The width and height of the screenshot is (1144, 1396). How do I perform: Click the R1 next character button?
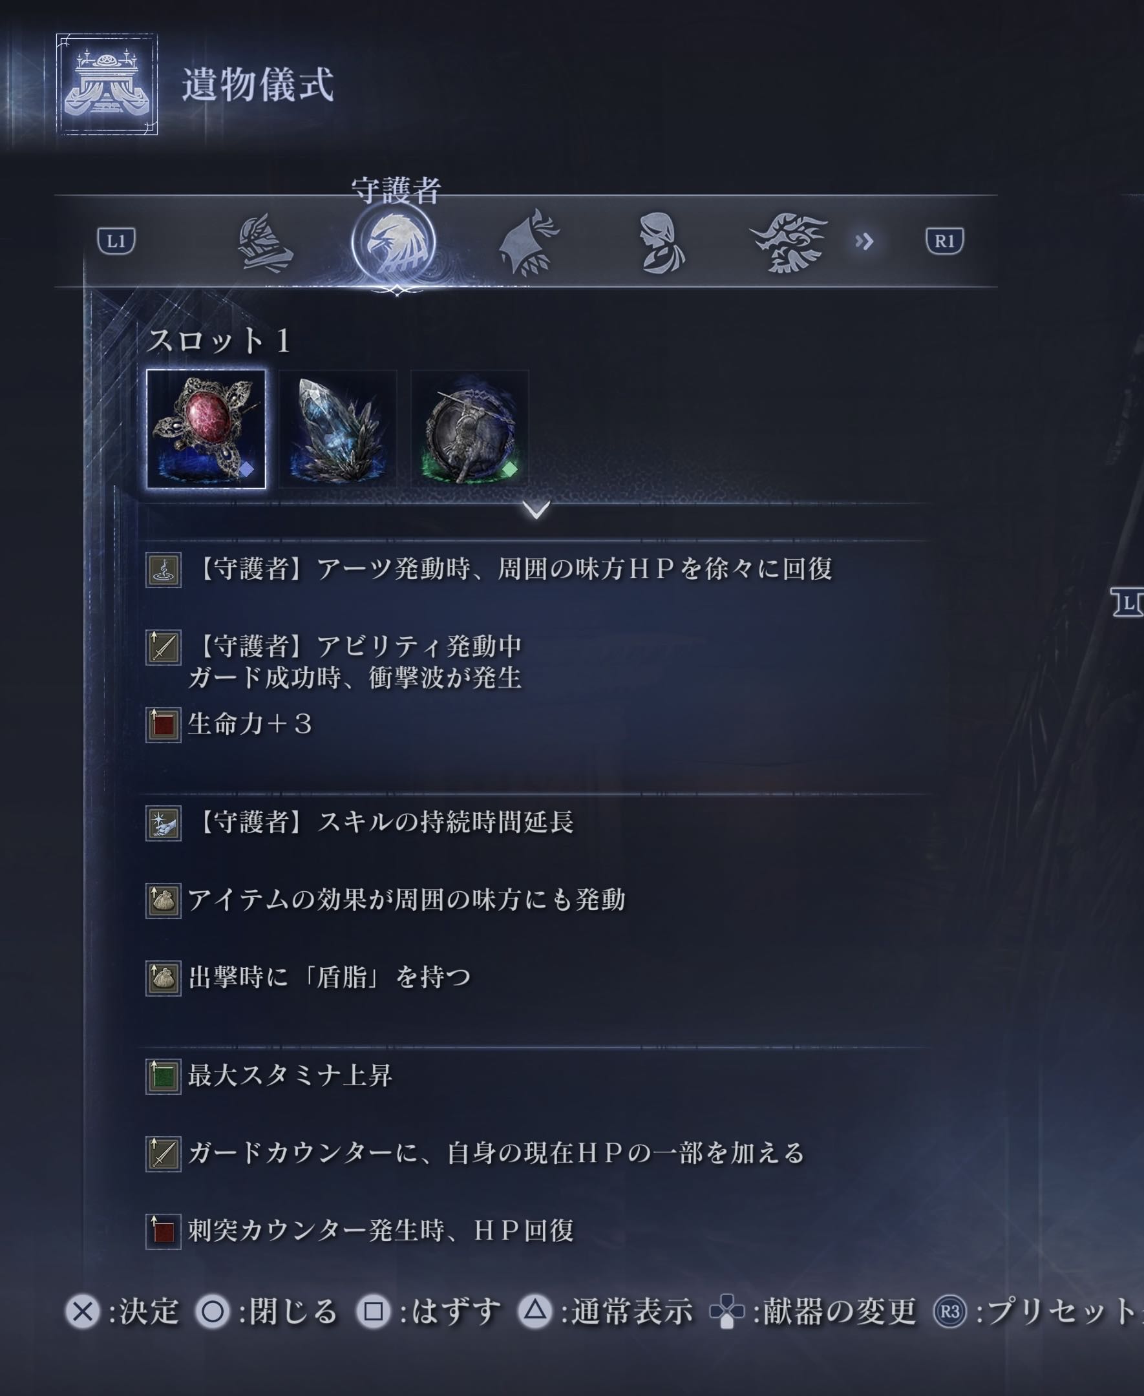point(944,241)
